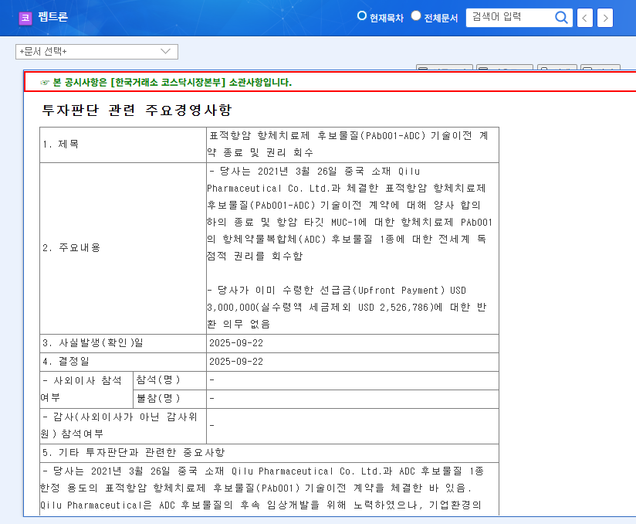Image resolution: width=636 pixels, height=524 pixels.
Task: Click the line containing 'Upfront Payment) USD'
Action: point(337,291)
